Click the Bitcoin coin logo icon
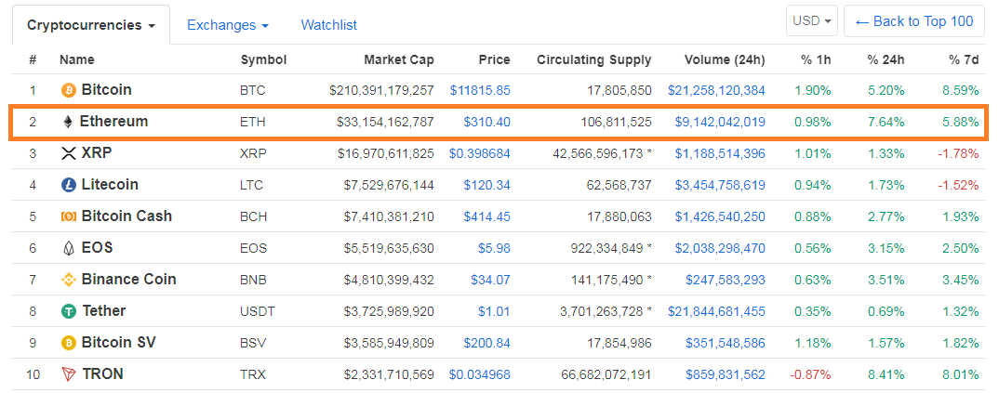Screen dimensions: 999x393 pos(68,90)
